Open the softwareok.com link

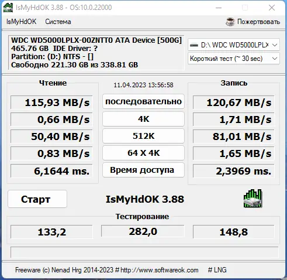point(160,270)
